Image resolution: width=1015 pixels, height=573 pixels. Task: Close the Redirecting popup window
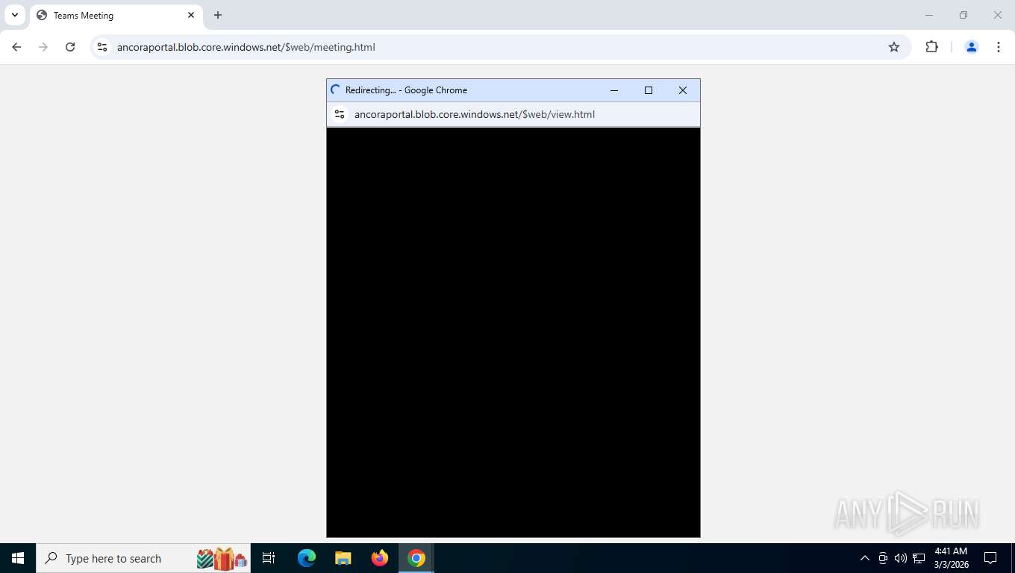click(683, 90)
